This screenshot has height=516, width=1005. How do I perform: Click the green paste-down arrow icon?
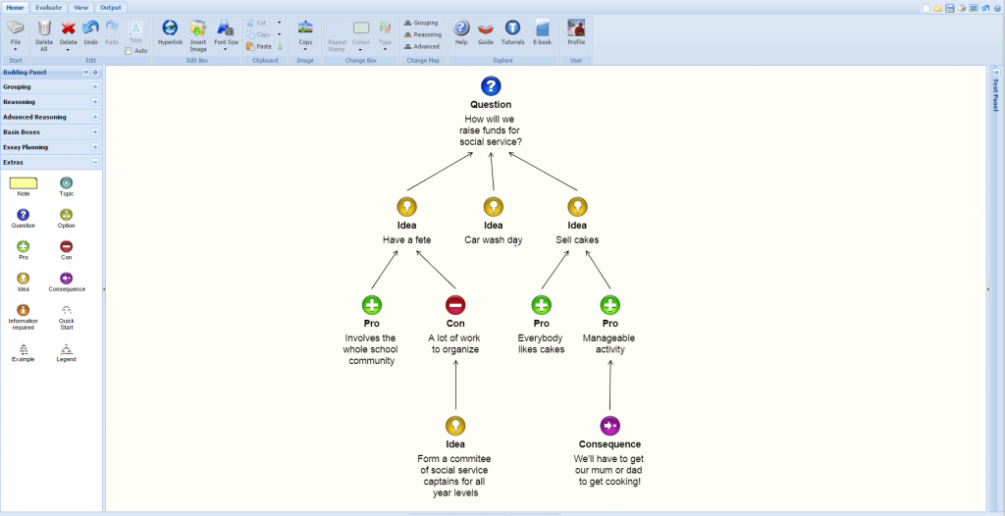coord(280,46)
